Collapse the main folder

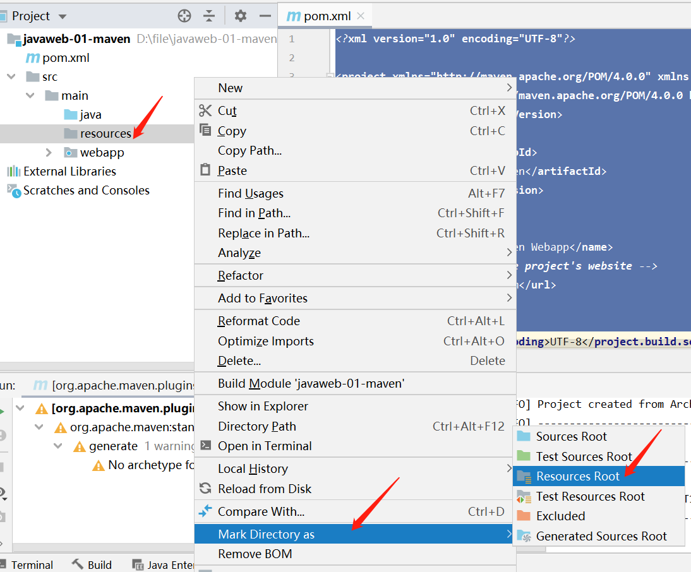pyautogui.click(x=30, y=95)
